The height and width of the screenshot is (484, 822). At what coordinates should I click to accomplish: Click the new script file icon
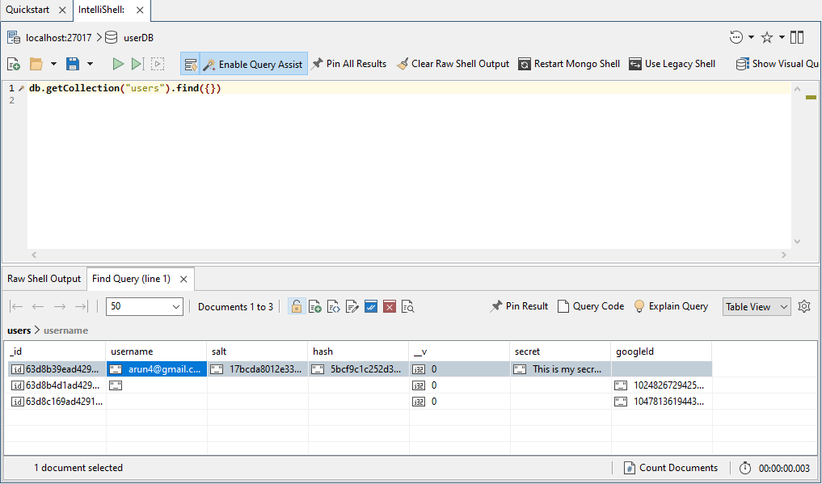pos(14,64)
